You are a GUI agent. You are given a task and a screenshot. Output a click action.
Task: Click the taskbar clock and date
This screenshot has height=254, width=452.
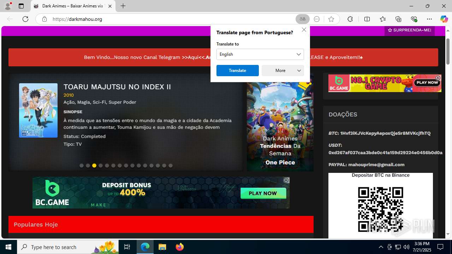(x=422, y=247)
